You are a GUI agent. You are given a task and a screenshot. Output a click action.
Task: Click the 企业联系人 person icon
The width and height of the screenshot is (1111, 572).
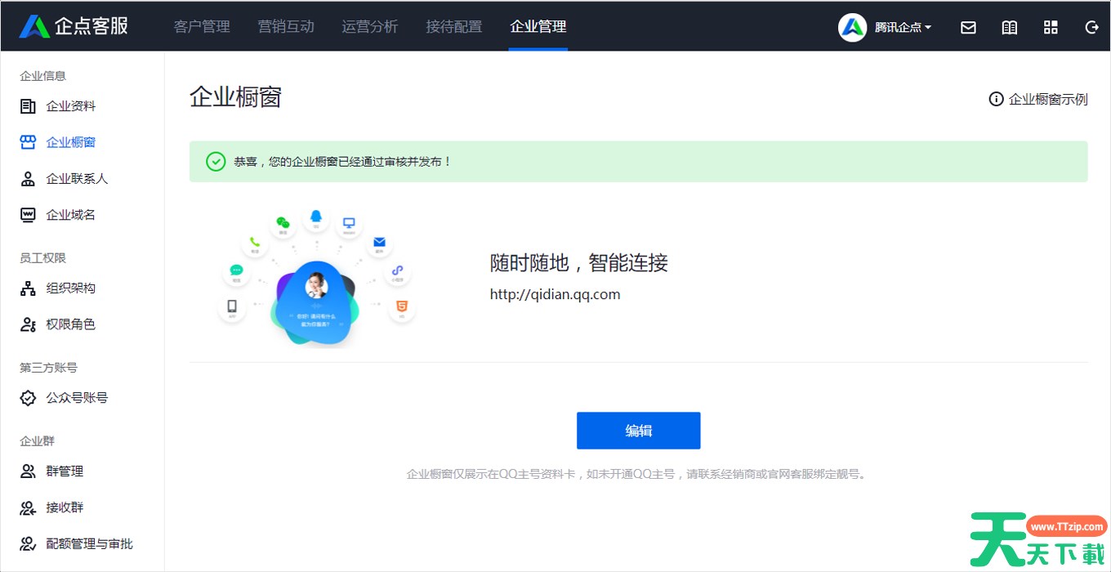[27, 178]
